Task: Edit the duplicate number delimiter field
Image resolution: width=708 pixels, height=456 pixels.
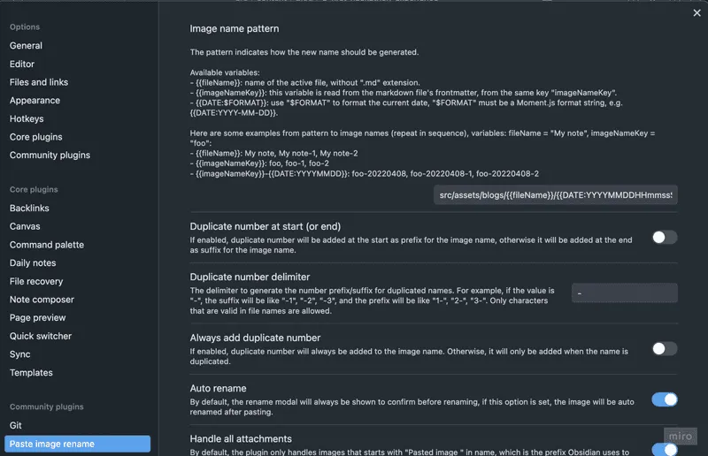Action: point(624,293)
